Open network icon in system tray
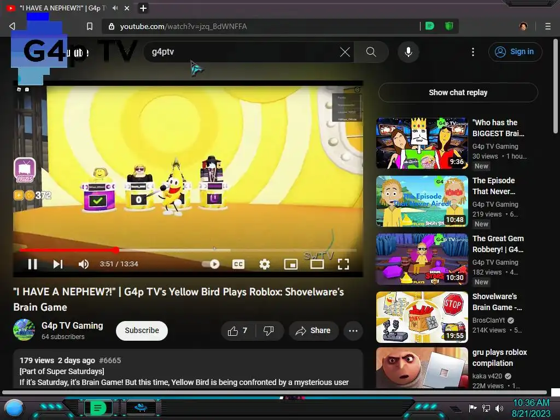 pos(486,408)
